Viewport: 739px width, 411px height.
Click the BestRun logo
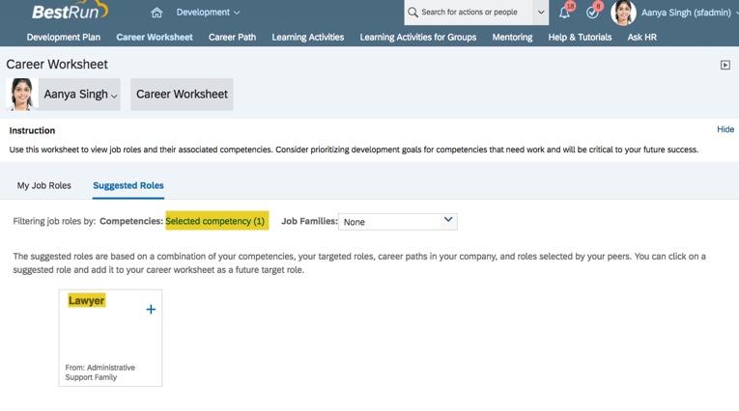tap(68, 12)
